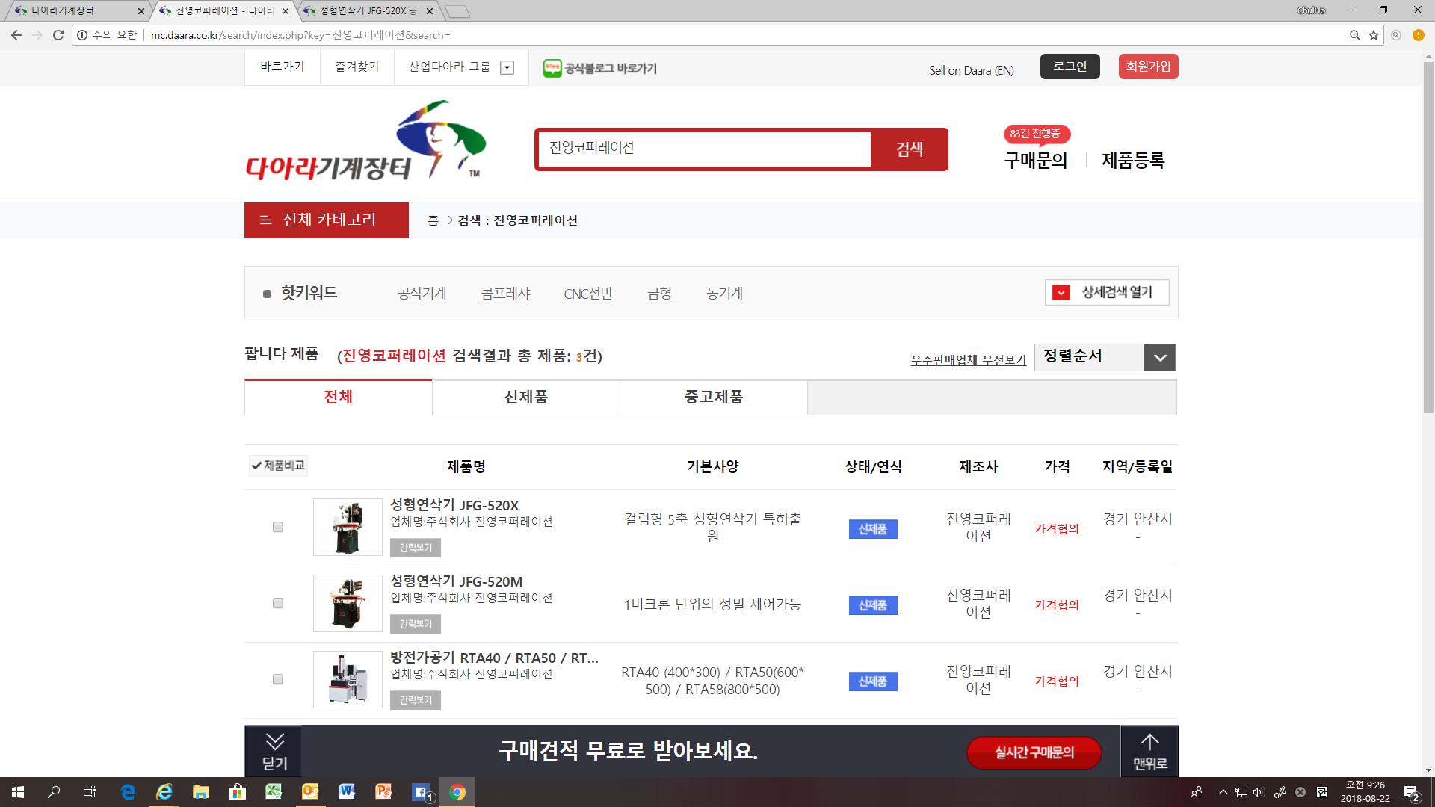This screenshot has width=1435, height=807.
Task: Click the 회원가입 button
Action: click(1148, 67)
